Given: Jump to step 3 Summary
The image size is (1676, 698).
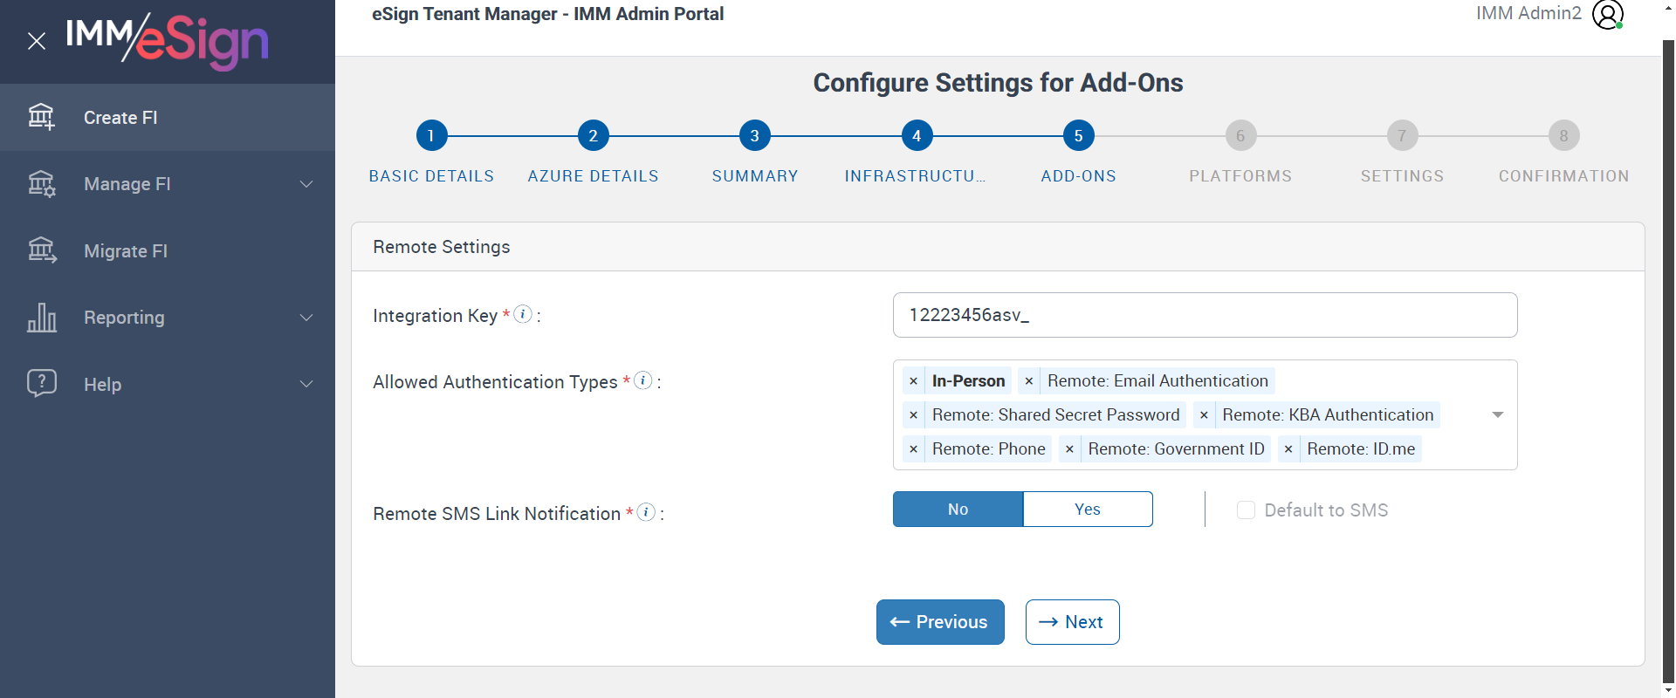Looking at the screenshot, I should tap(755, 136).
